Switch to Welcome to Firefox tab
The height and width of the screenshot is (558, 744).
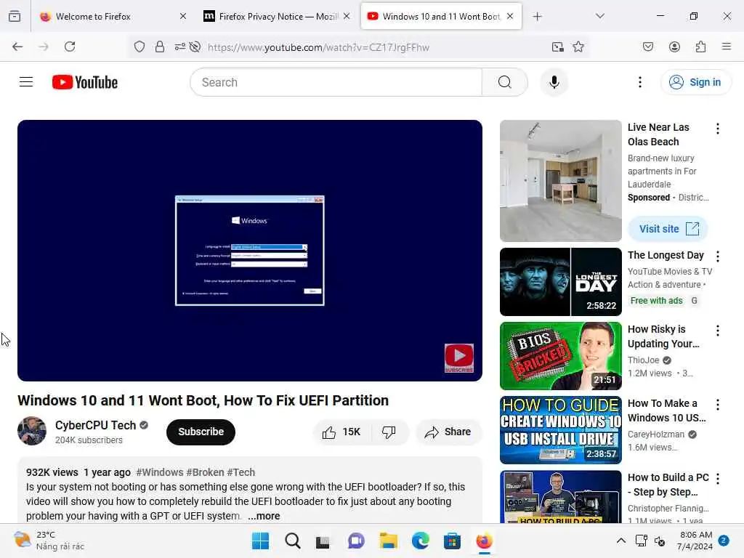[x=113, y=16]
